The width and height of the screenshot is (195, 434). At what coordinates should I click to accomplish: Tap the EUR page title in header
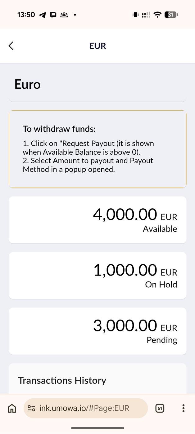pos(97,46)
